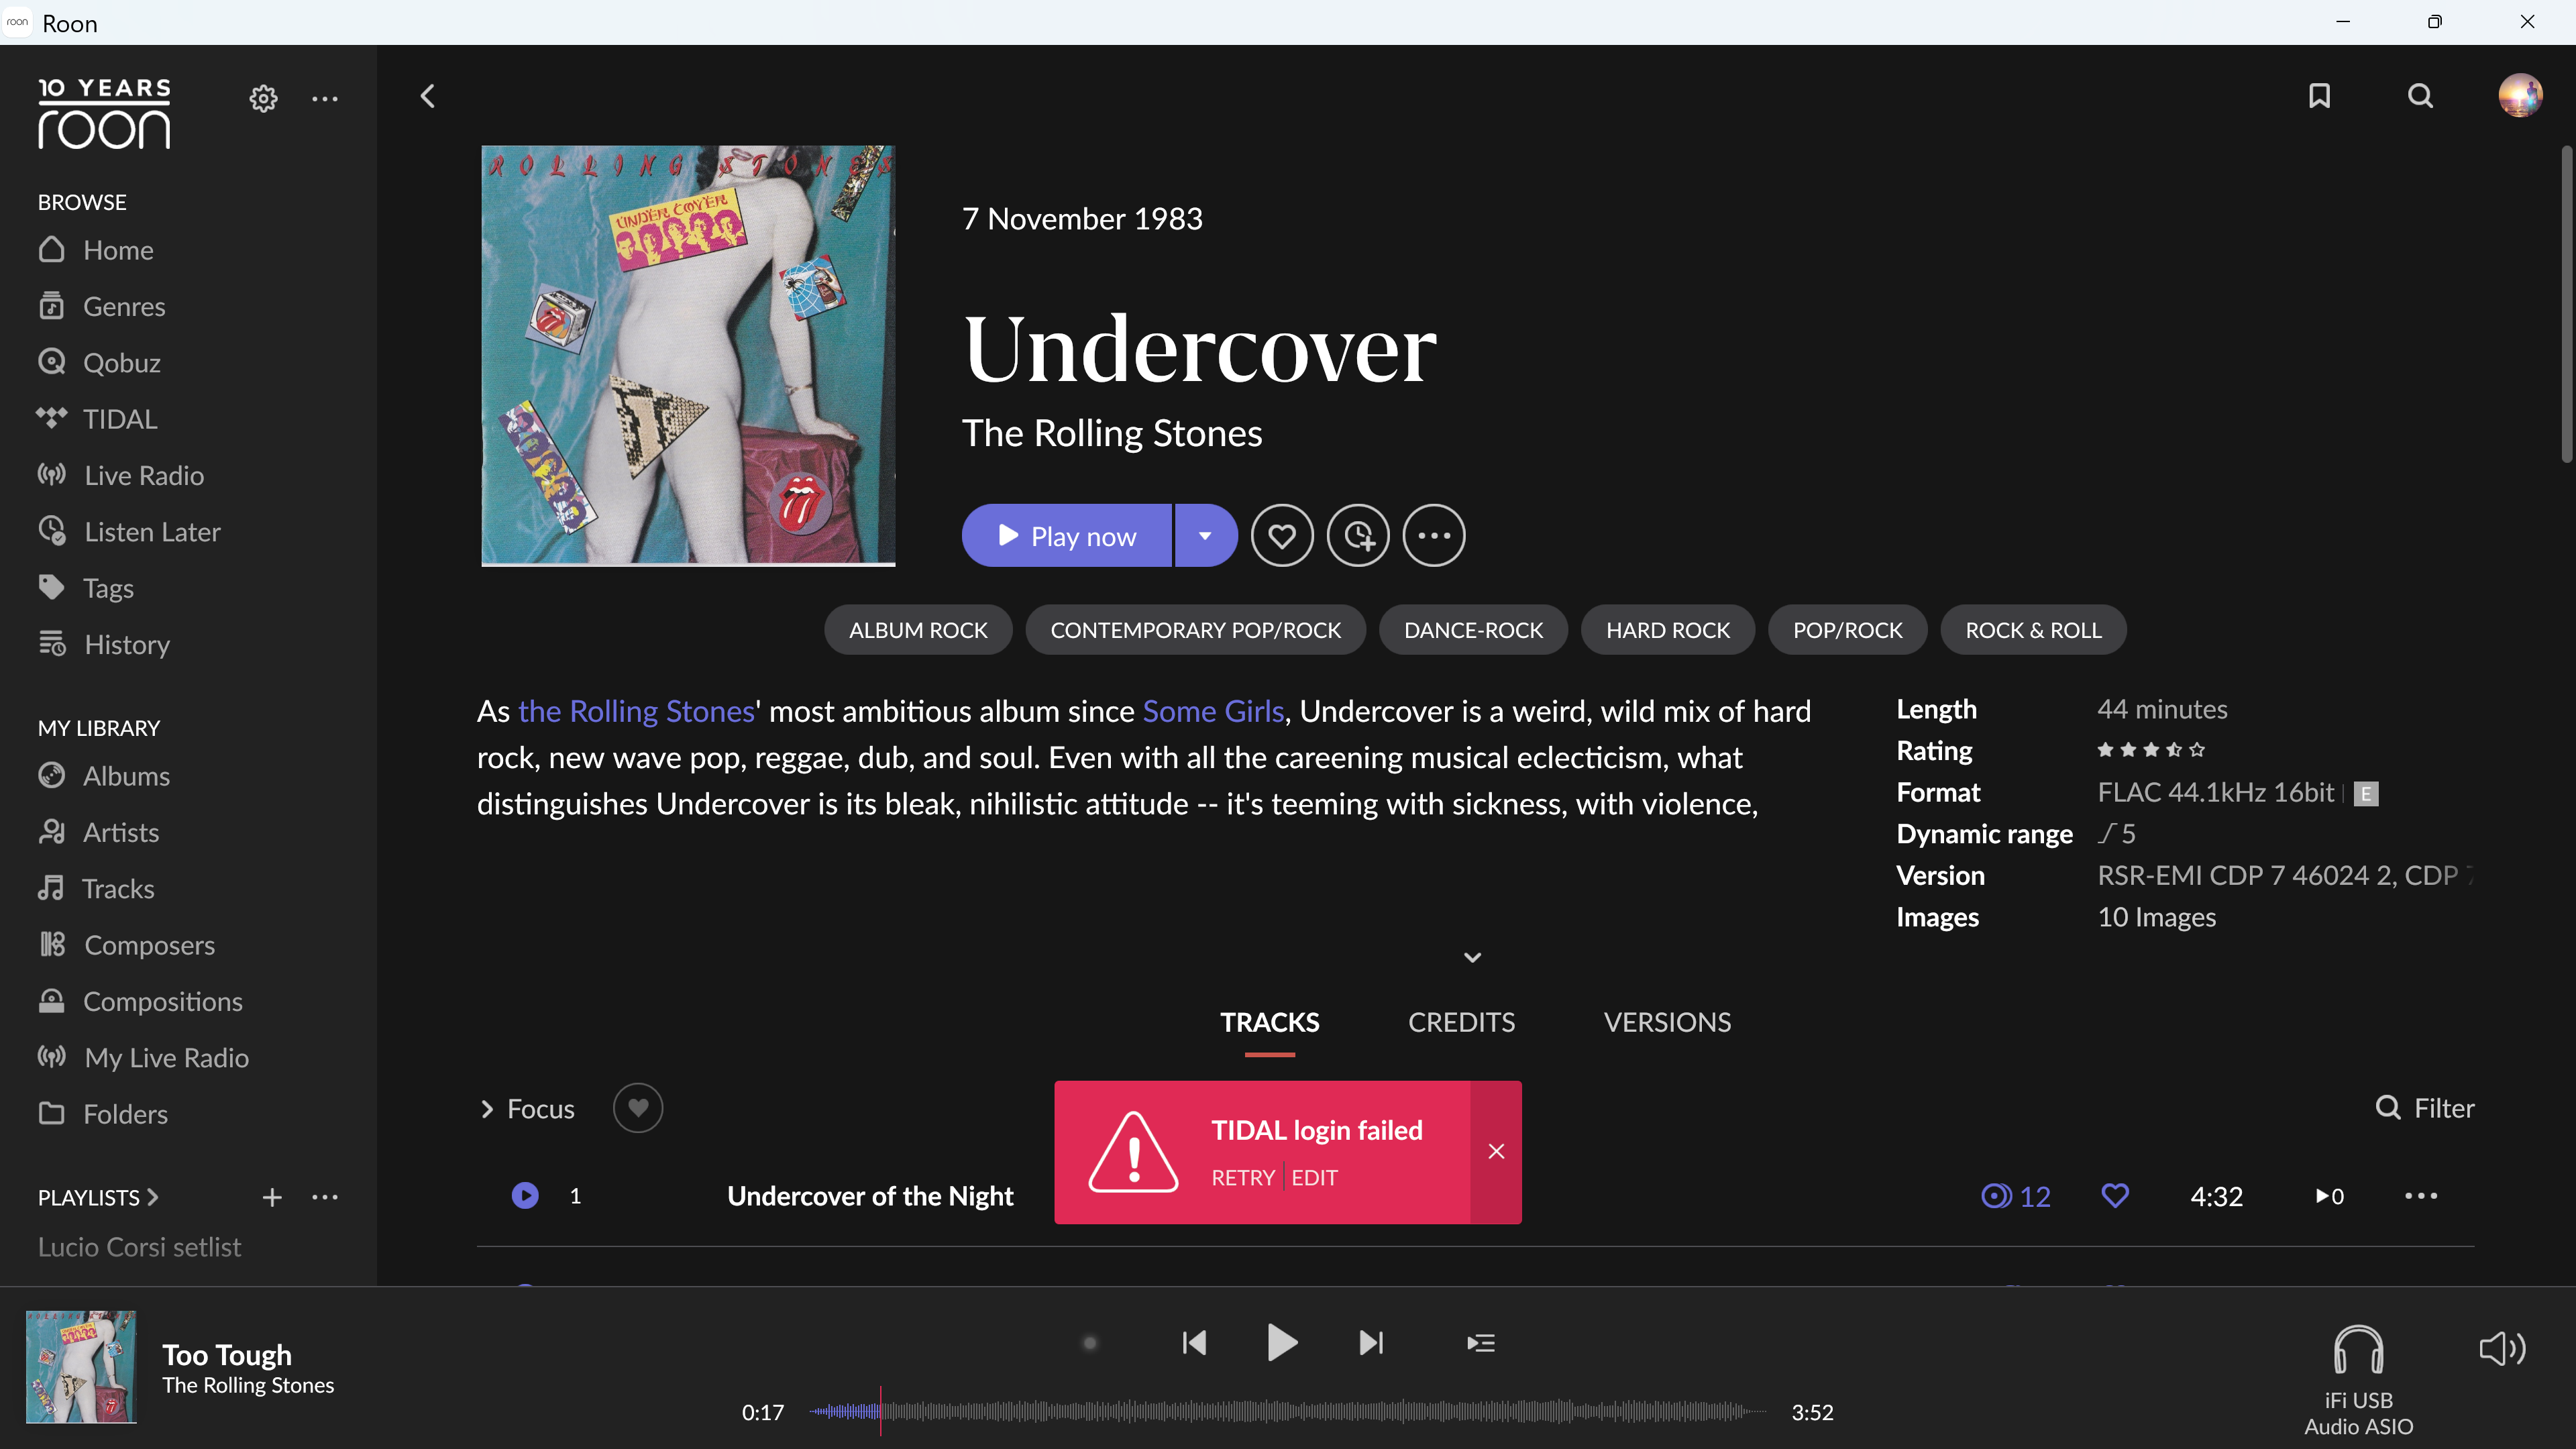Open the track Filter search

(2425, 1108)
